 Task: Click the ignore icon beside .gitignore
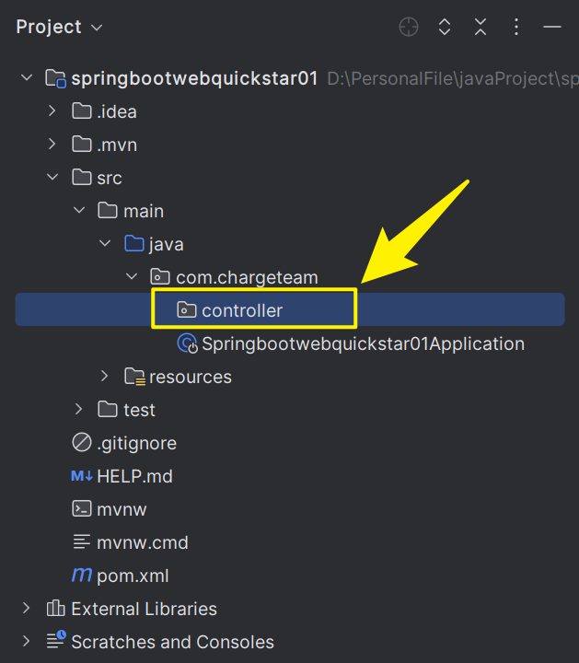(x=82, y=443)
